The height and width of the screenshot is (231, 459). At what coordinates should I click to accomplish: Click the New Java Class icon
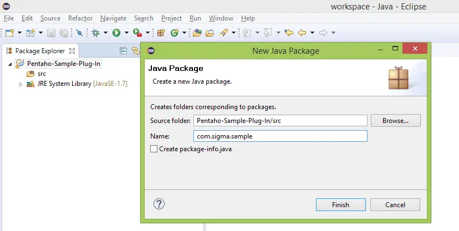click(175, 33)
